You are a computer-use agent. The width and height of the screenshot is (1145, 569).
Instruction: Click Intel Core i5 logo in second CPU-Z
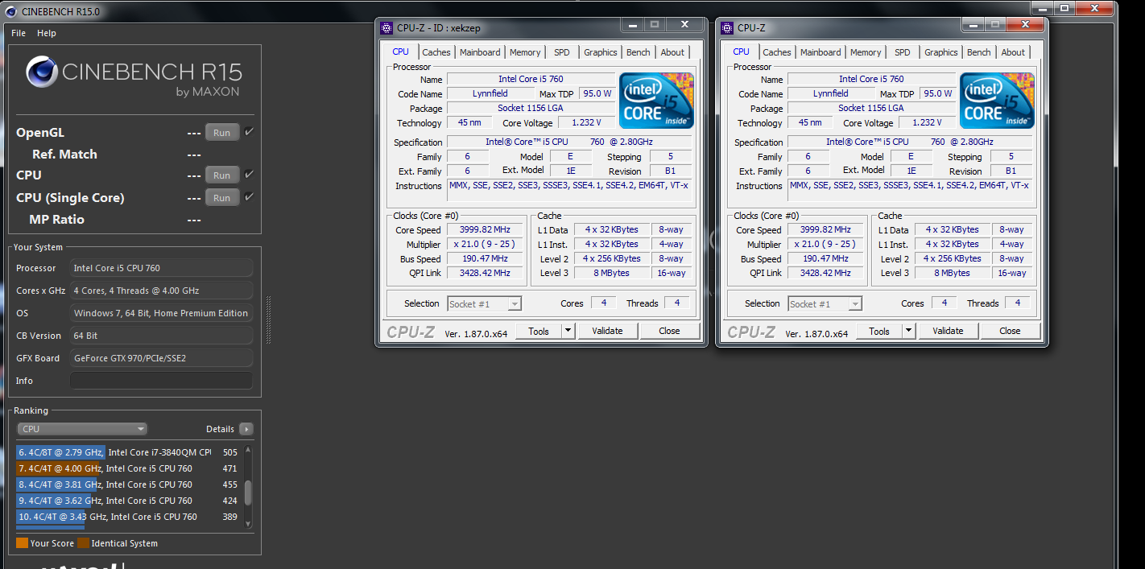coord(997,101)
